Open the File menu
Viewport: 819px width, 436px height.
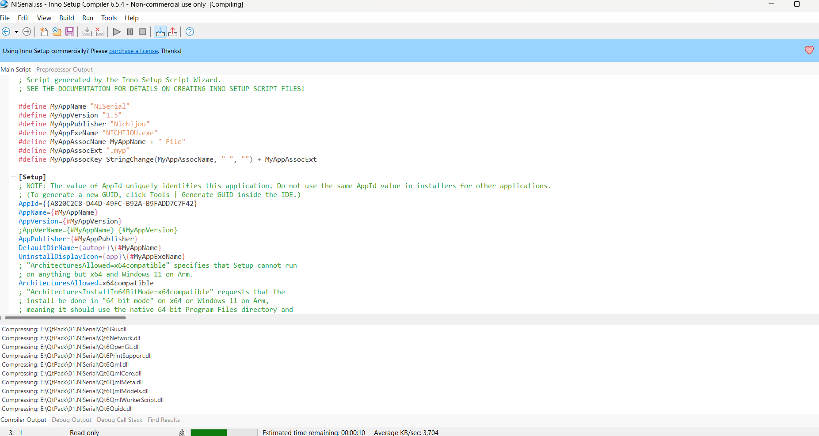pyautogui.click(x=5, y=18)
